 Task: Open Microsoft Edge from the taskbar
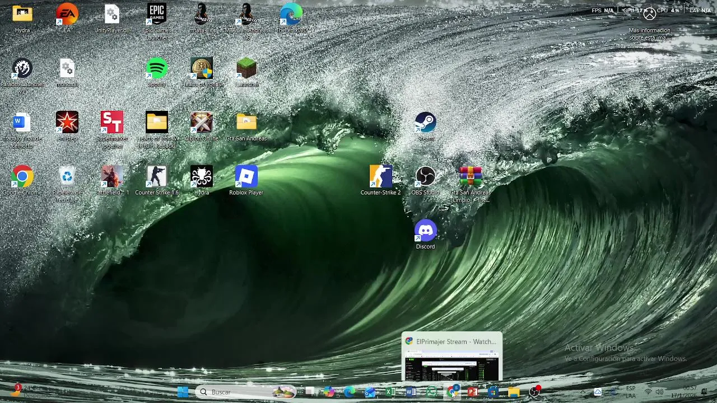click(x=350, y=392)
